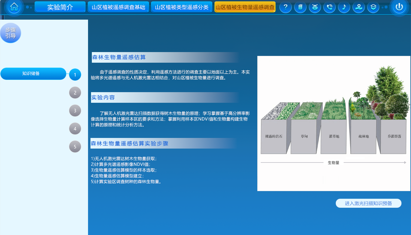Toggle background music with the note icon
The image size is (411, 235).
(344, 7)
